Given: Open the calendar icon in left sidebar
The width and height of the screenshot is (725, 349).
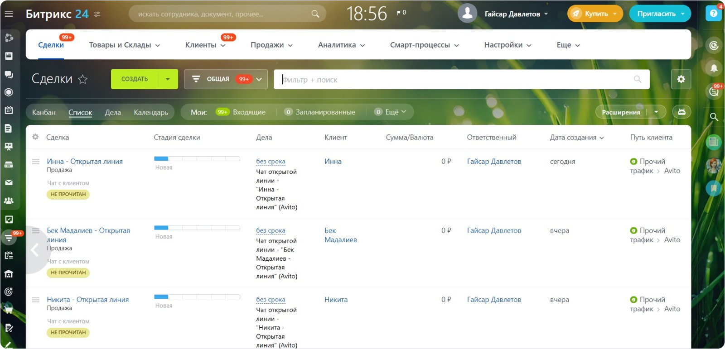Looking at the screenshot, I should point(9,110).
